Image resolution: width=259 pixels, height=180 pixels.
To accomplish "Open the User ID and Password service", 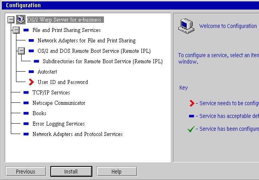I will 62,82.
